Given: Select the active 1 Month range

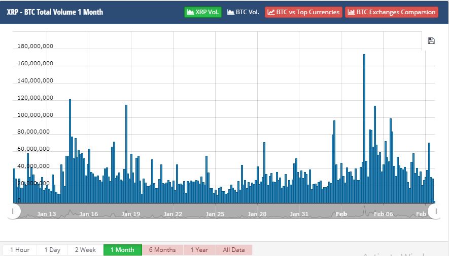Looking at the screenshot, I should 122,250.
